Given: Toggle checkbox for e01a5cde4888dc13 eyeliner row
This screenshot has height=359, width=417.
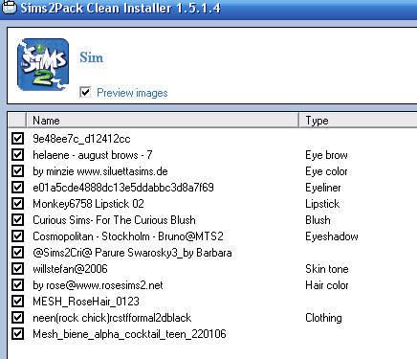Looking at the screenshot, I should point(17,188).
